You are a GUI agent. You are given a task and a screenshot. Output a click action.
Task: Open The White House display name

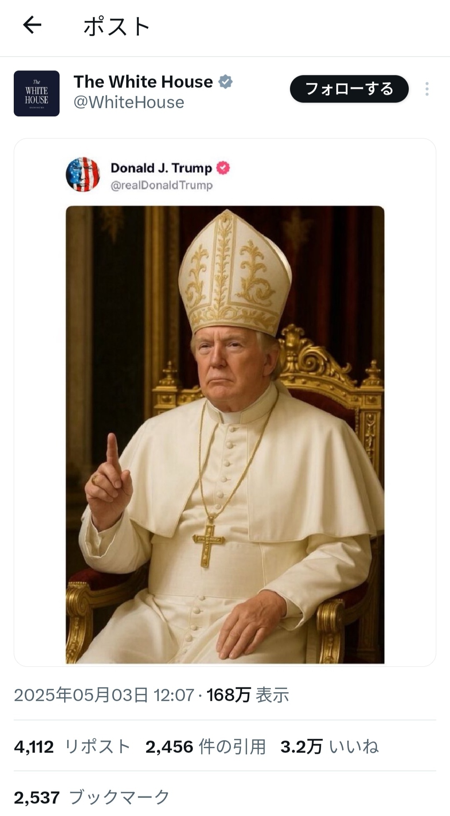click(143, 82)
